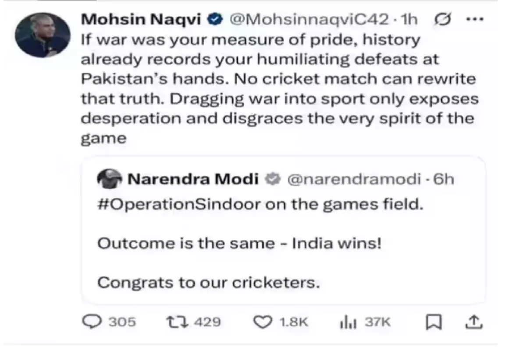Click the reply speech bubble icon
This screenshot has height=350, width=526.
[92, 322]
